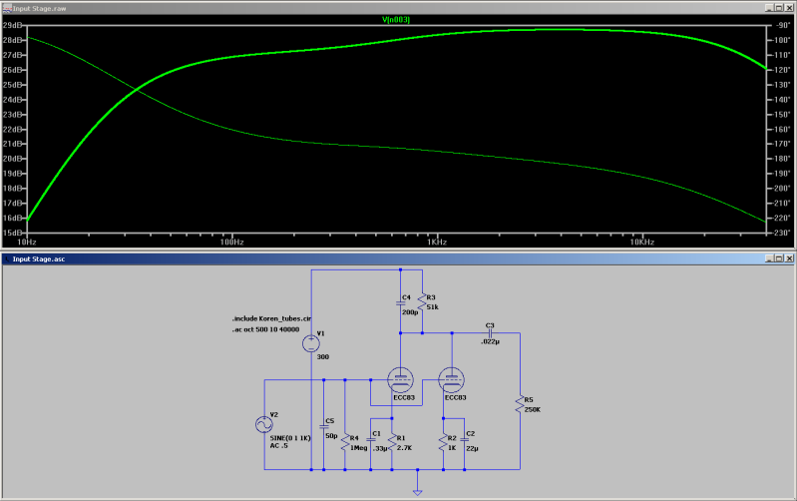Select load resistor R5 symbol
The image size is (797, 501).
(520, 405)
